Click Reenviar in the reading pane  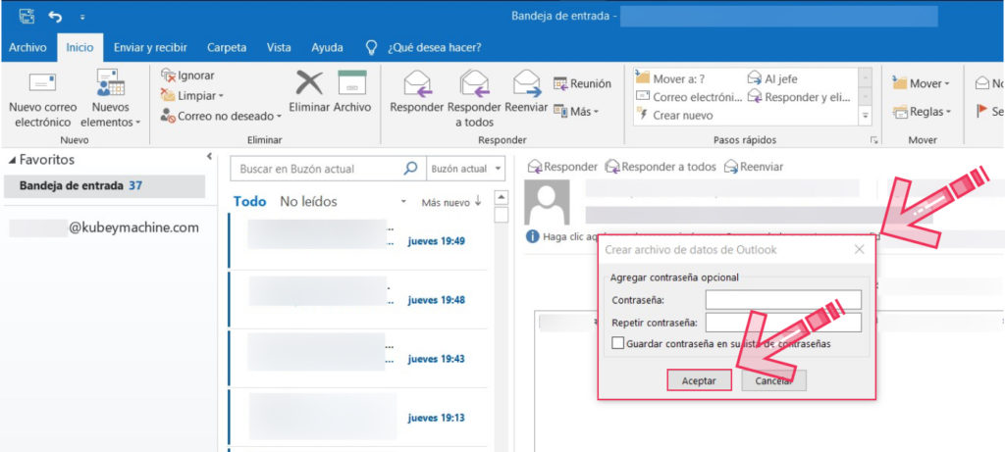tap(753, 167)
